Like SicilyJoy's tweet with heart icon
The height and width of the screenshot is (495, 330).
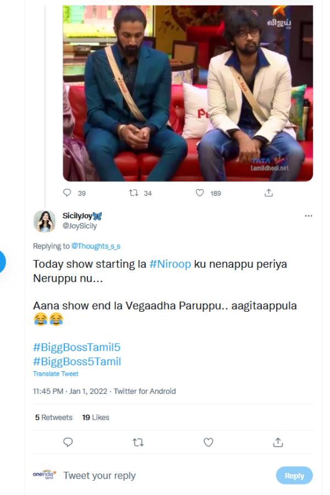click(208, 442)
